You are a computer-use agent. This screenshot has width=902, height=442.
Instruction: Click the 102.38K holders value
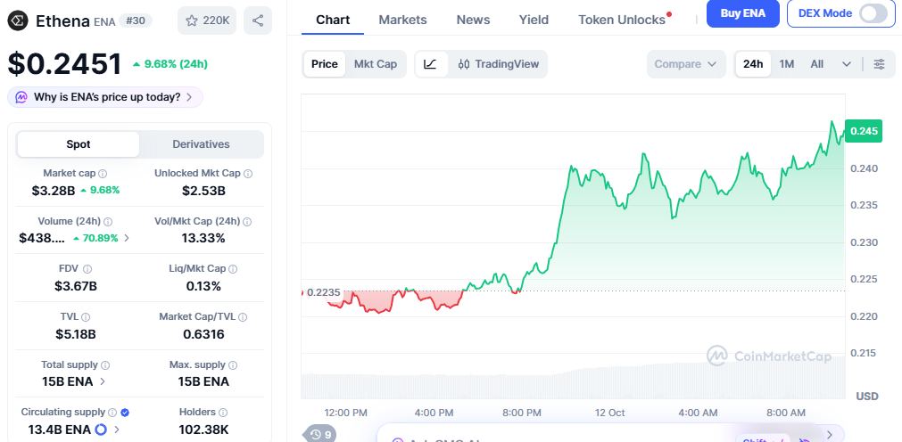pyautogui.click(x=203, y=430)
